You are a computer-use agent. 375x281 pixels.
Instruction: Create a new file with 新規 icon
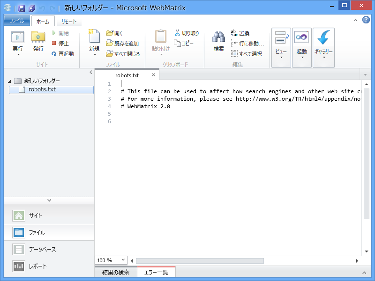[x=94, y=37]
